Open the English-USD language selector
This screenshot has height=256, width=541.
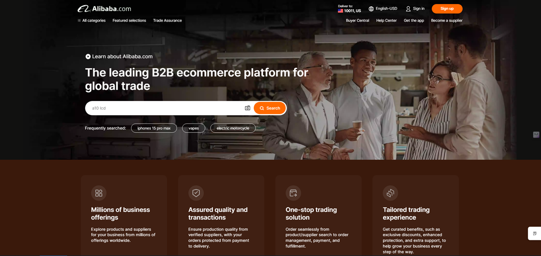pyautogui.click(x=383, y=9)
